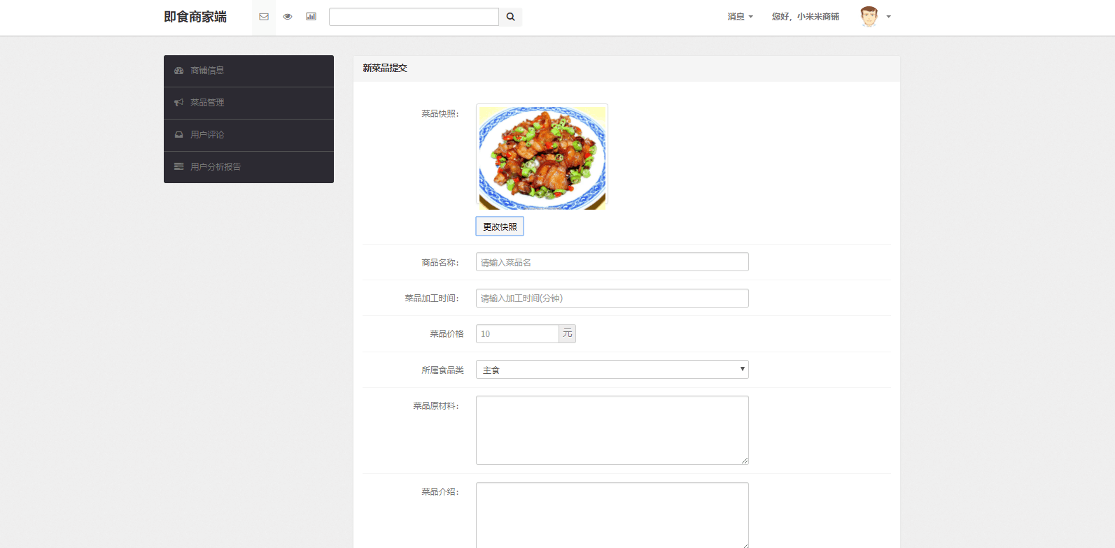Click the inbox icon beside 用户评论

179,135
